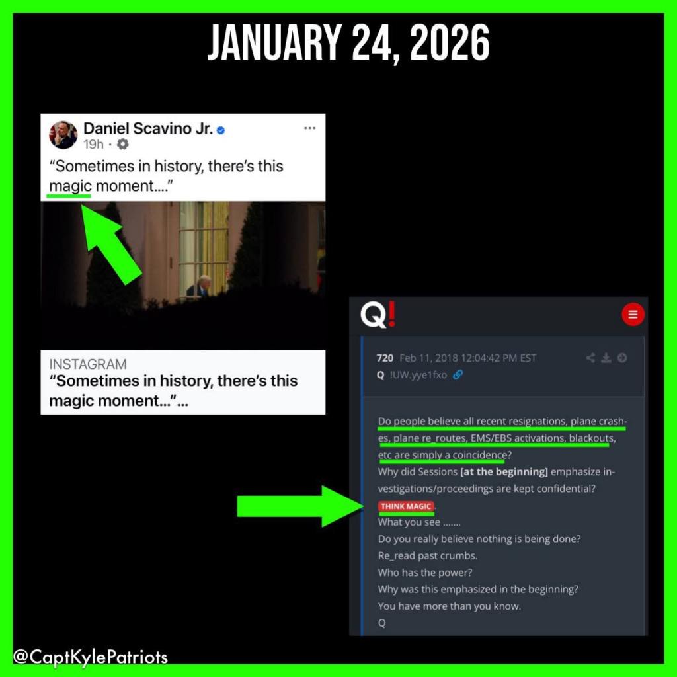Open the red hamburger menu button
This screenshot has height=677, width=677.
point(633,314)
